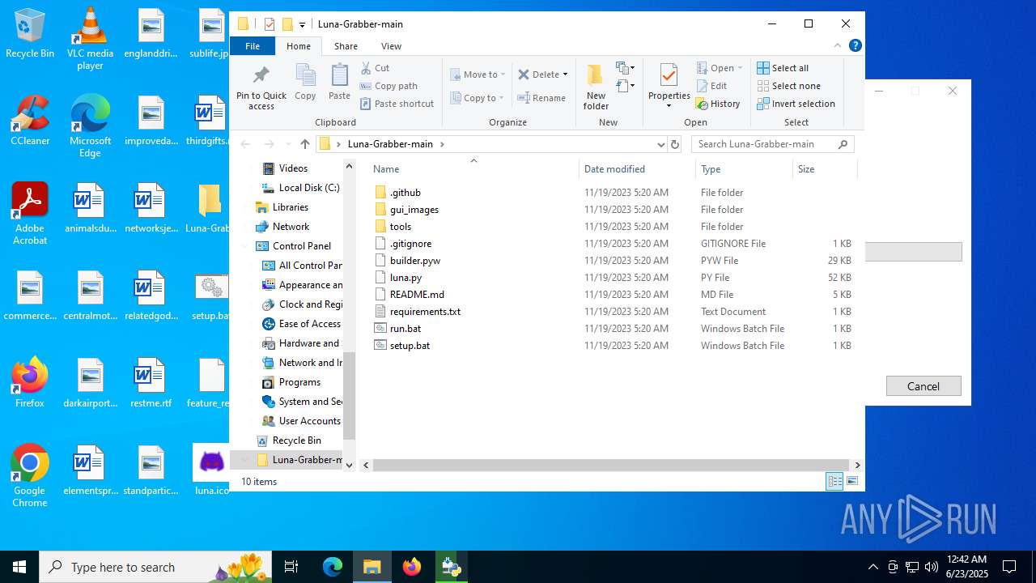
Task: Select Local Disk (C:) in tree
Action: point(308,188)
